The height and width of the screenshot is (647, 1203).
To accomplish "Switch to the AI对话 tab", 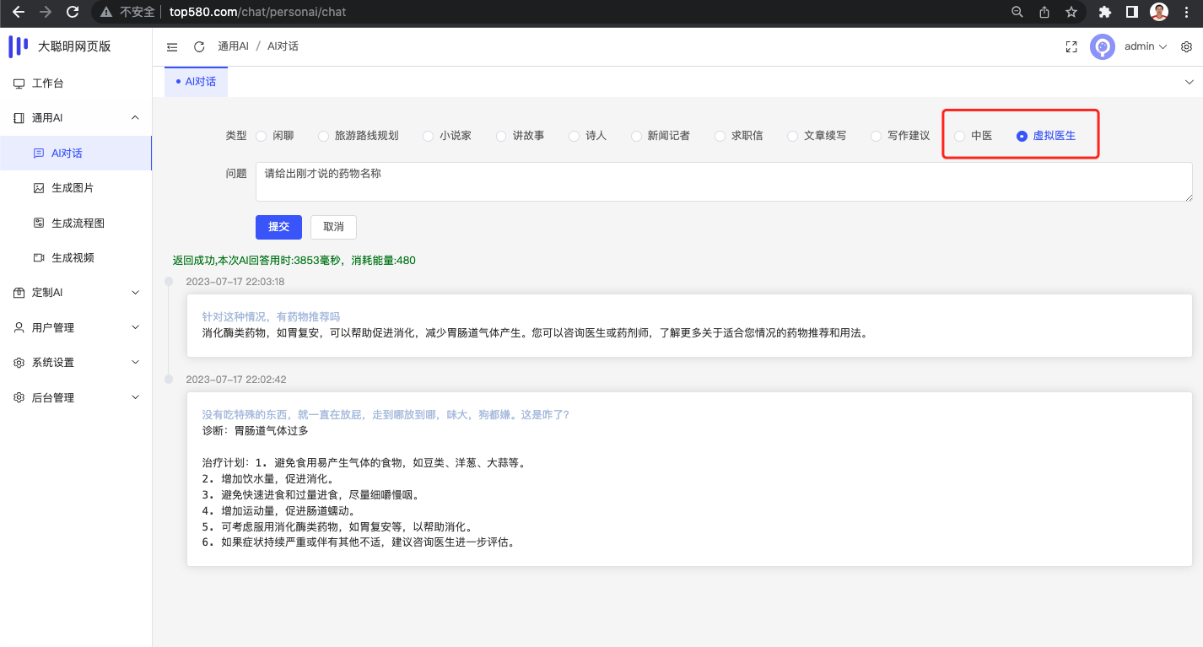I will [x=197, y=82].
